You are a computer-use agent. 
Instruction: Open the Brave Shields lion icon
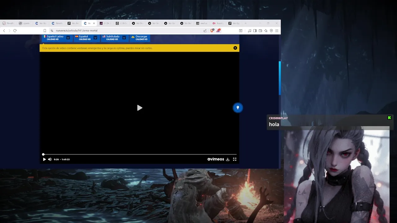tap(213, 30)
